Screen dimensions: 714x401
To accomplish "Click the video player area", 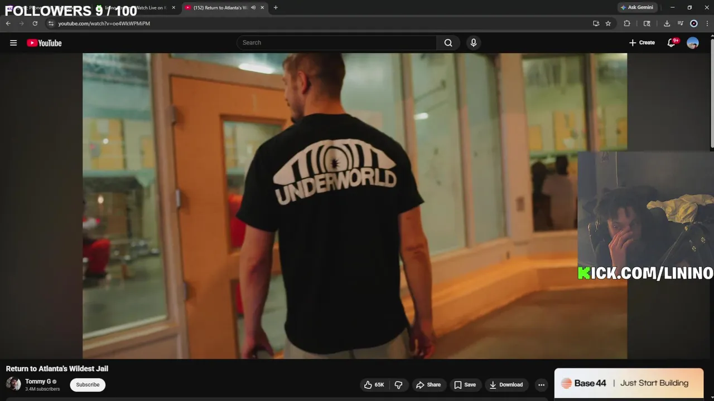I will pyautogui.click(x=355, y=206).
